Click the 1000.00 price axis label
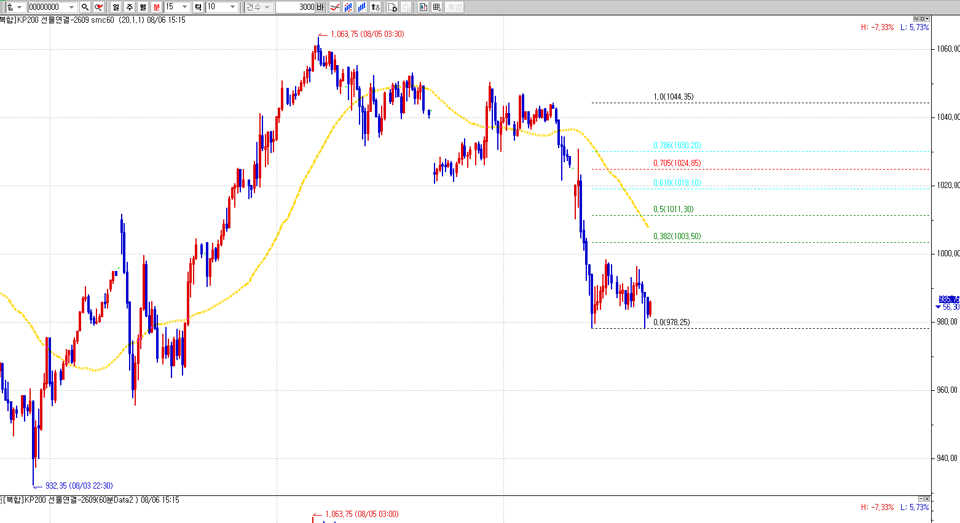960x523 pixels. pyautogui.click(x=948, y=253)
